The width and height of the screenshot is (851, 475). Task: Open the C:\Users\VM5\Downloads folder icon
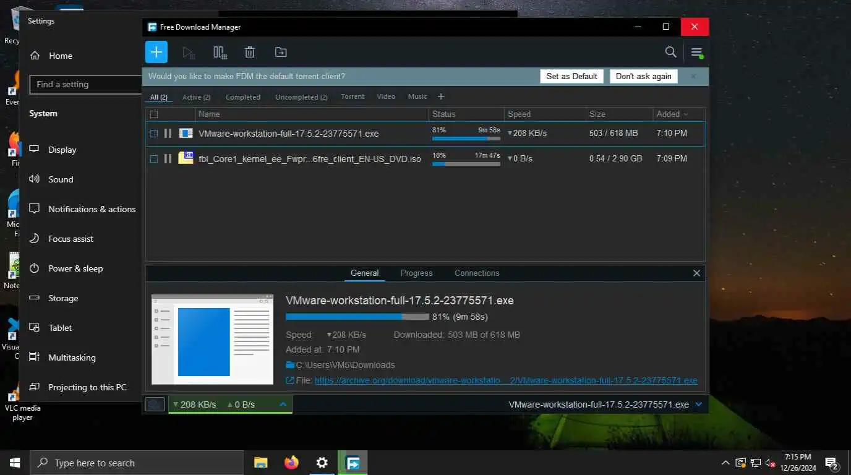290,365
